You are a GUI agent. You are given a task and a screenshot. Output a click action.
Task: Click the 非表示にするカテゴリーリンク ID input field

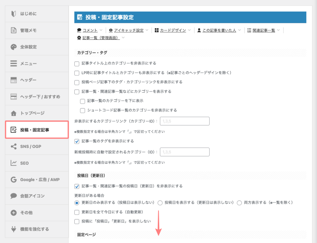coord(185,121)
